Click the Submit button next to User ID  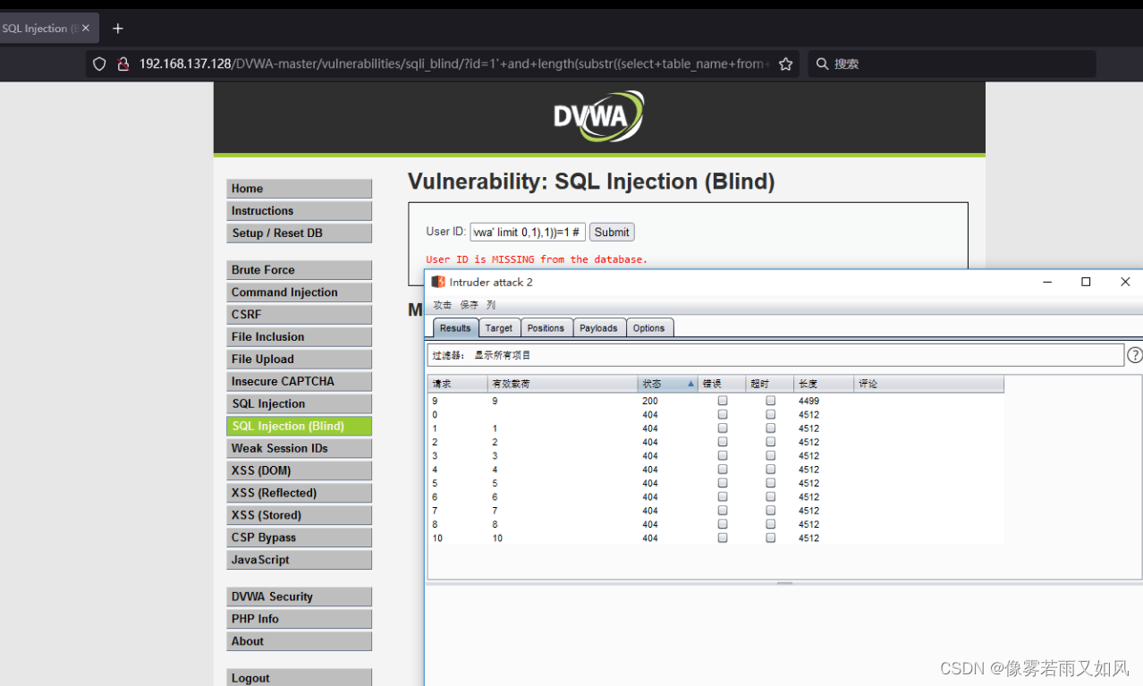612,232
